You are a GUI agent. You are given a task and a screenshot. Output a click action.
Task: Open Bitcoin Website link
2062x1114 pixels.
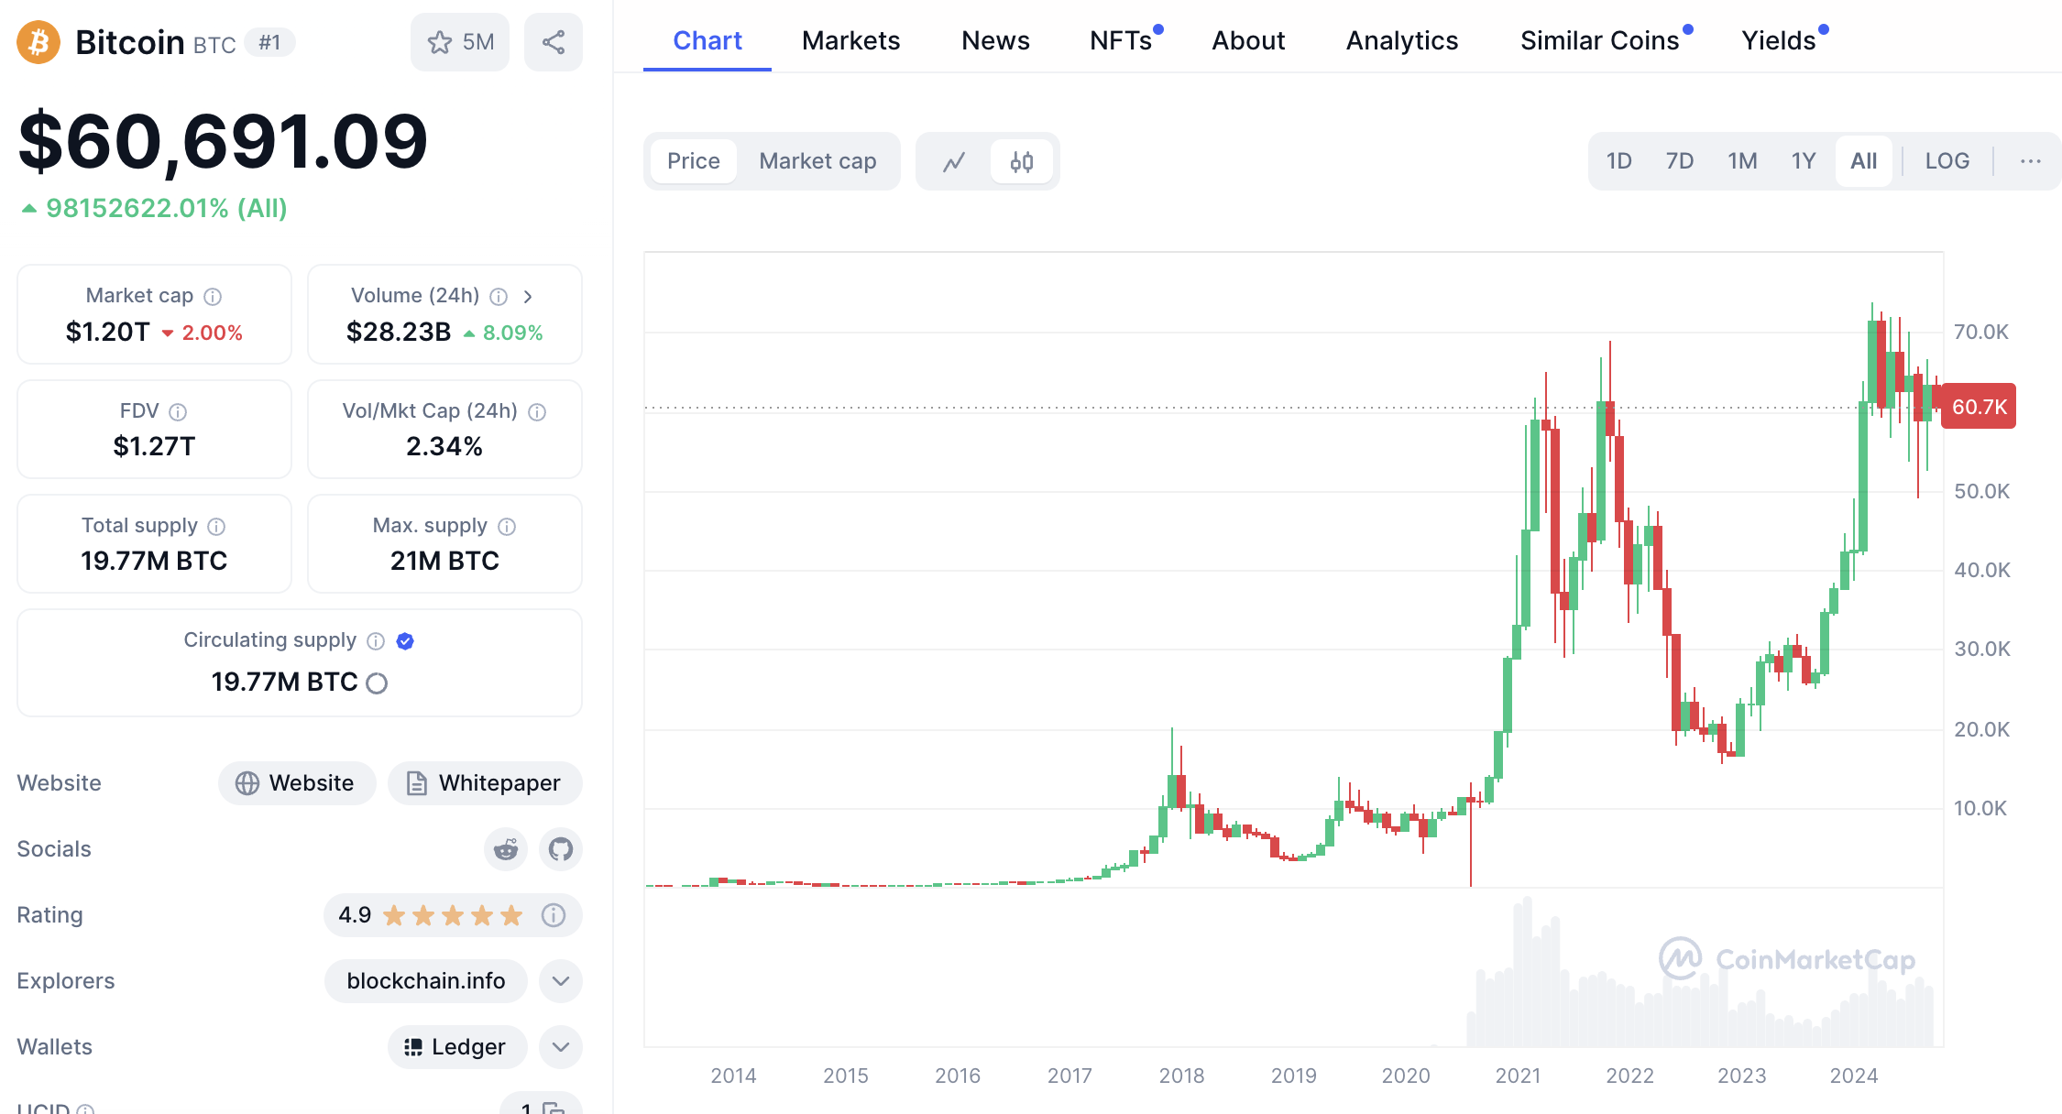[x=297, y=783]
